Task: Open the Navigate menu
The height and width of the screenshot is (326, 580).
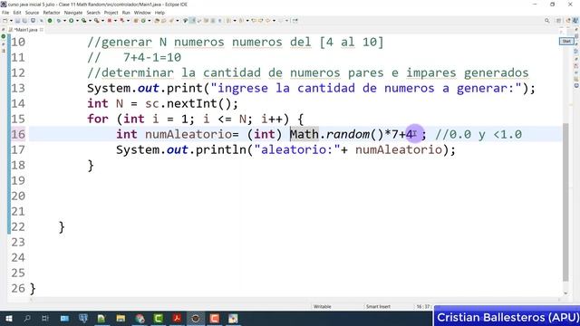Action: point(73,13)
